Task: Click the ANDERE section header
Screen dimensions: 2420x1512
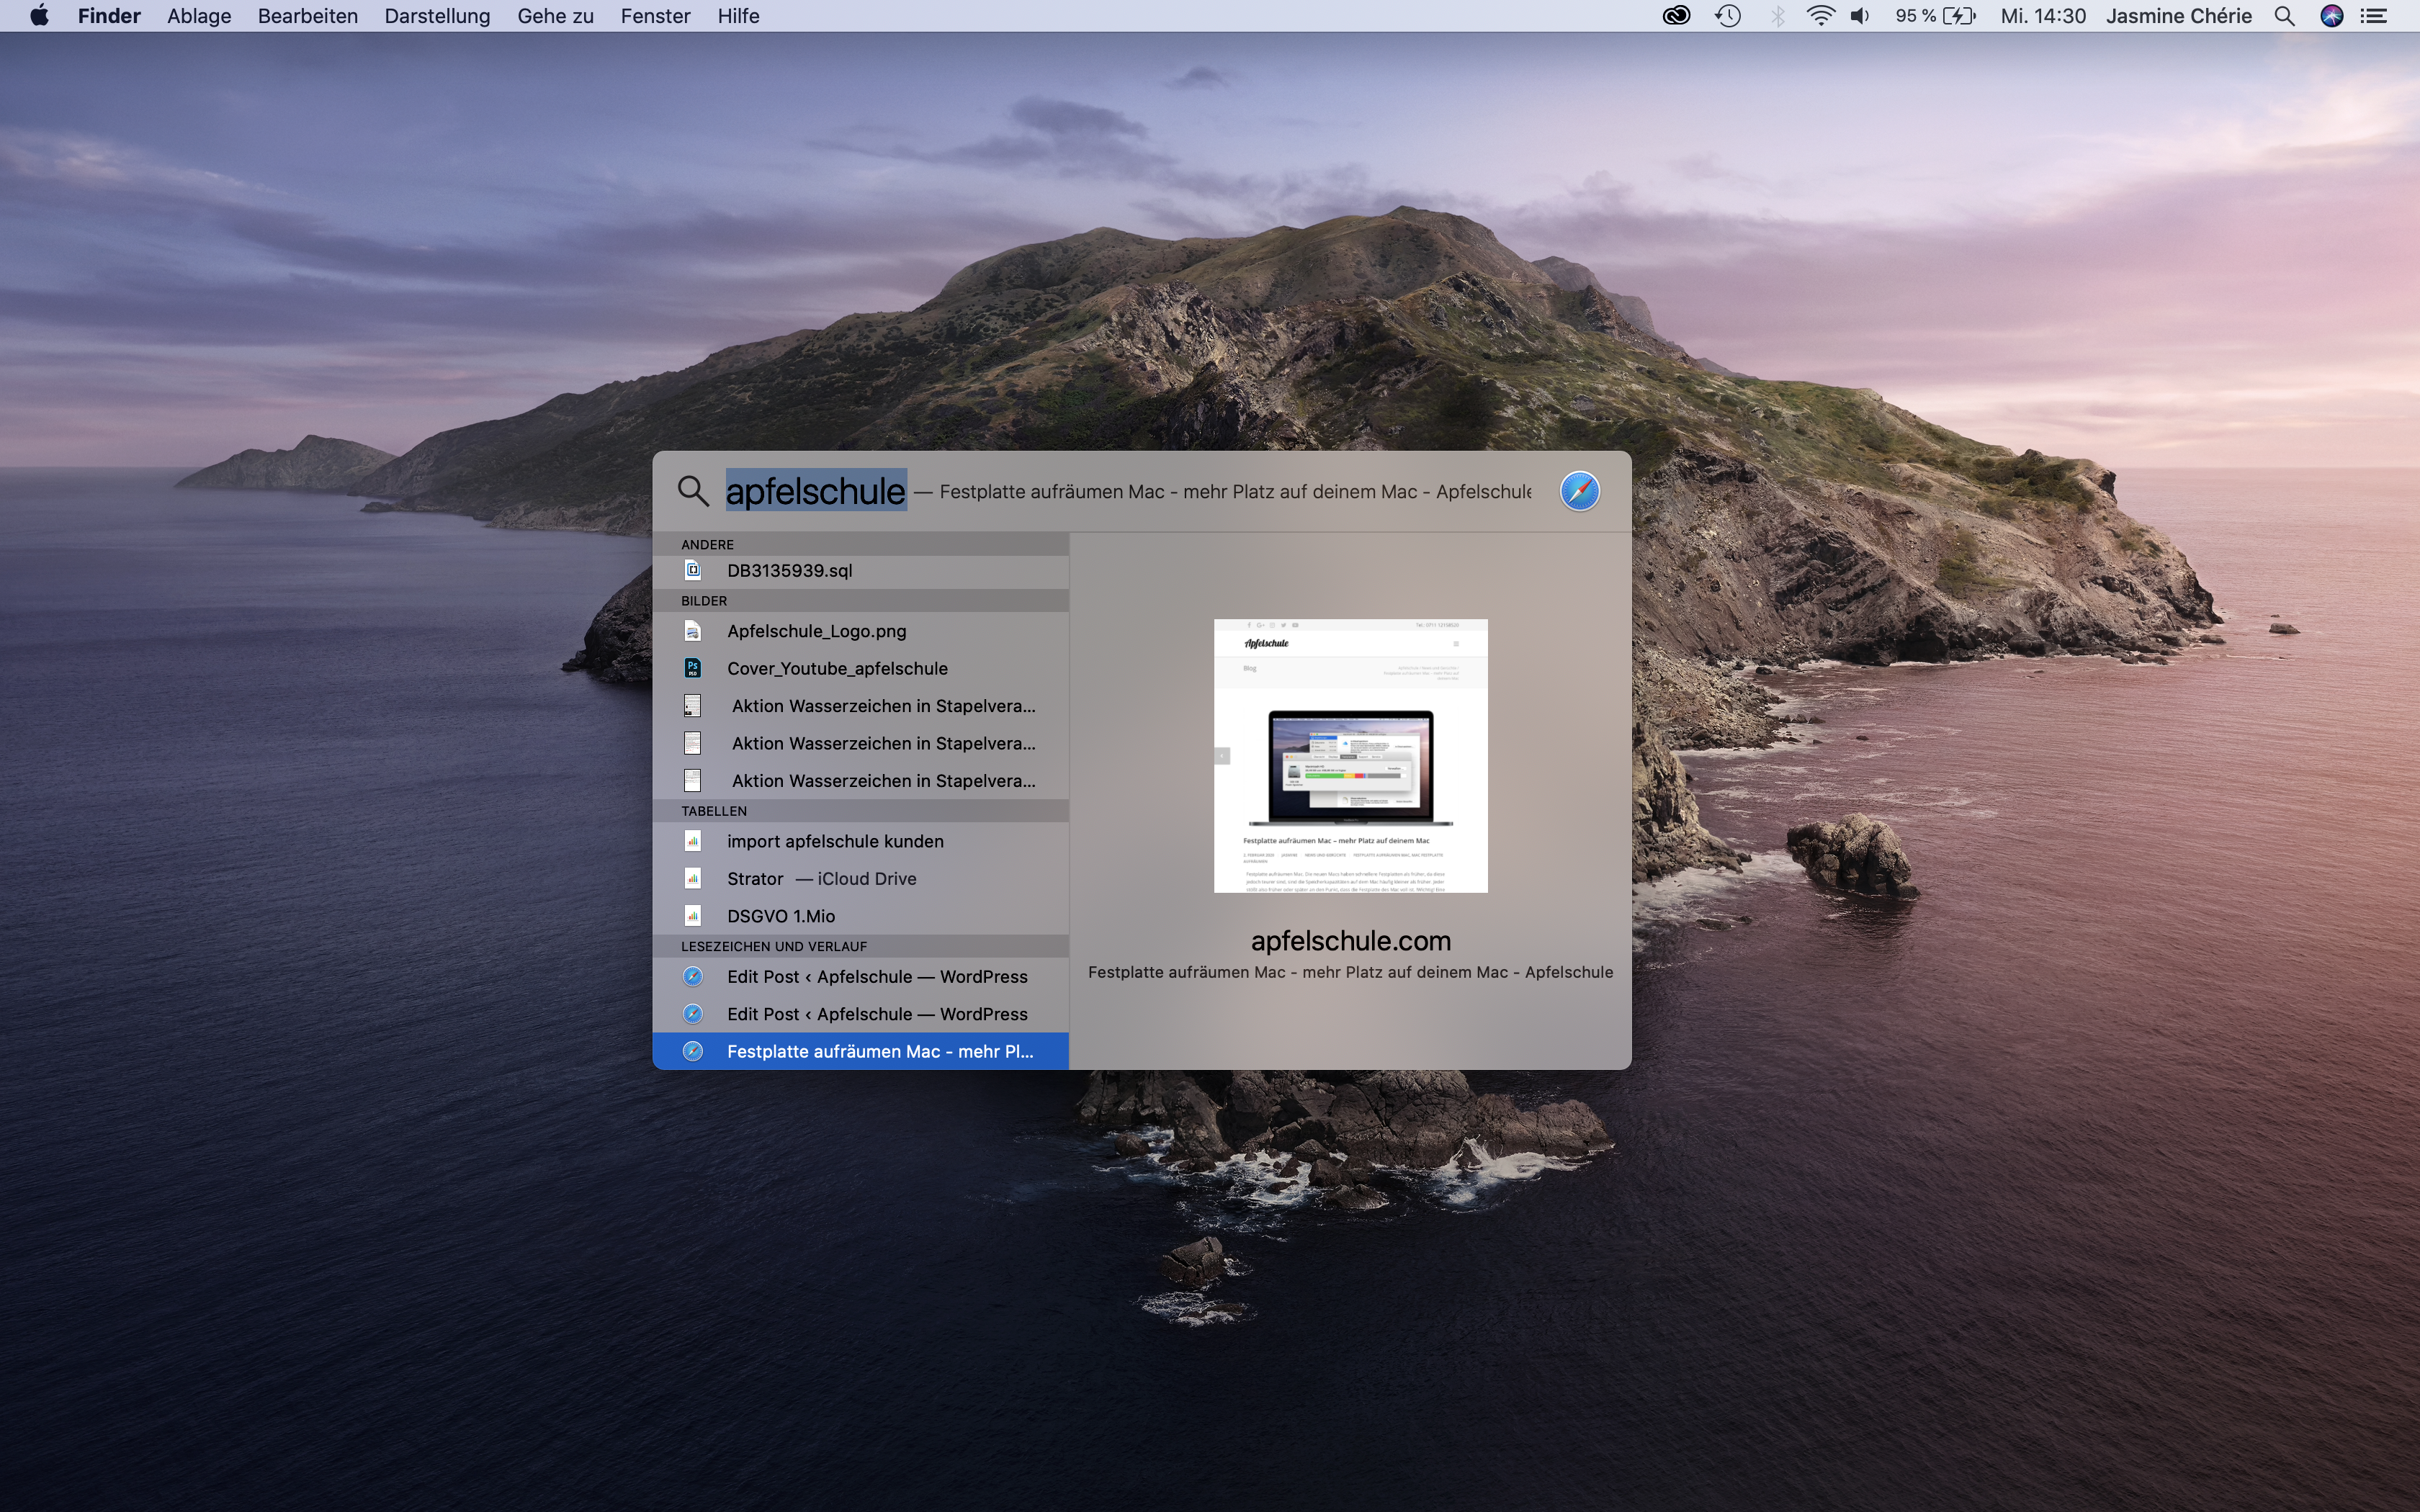Action: 861,544
